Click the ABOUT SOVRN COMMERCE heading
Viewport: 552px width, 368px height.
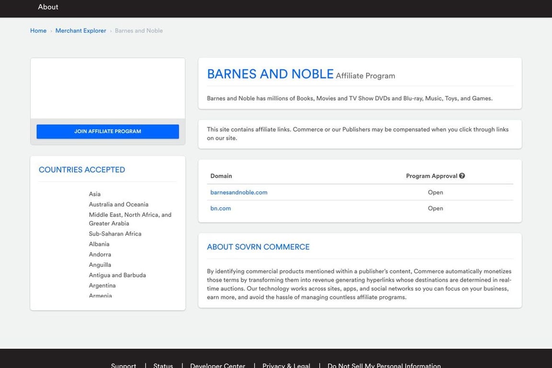[258, 246]
